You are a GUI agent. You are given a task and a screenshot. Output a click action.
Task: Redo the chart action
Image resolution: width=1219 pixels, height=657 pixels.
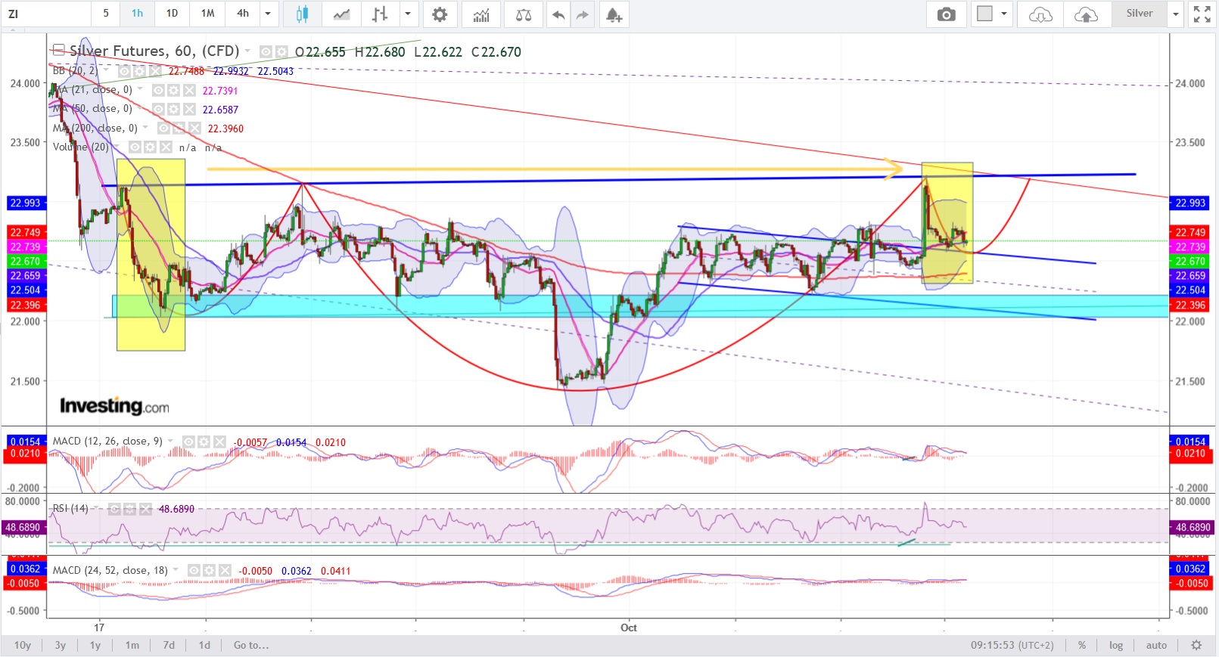pyautogui.click(x=582, y=14)
